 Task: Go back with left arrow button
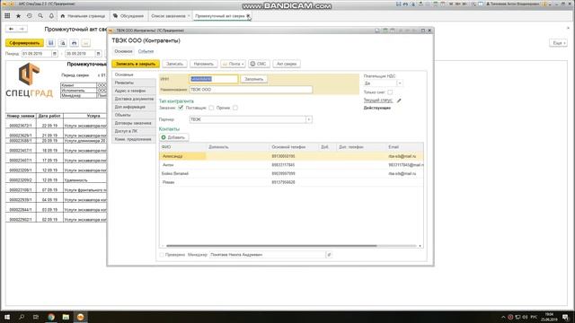(12, 29)
